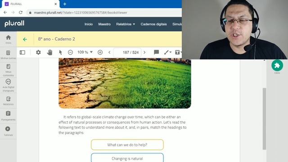Expand the Relatórios menu
This screenshot has height=162, width=288.
[x=126, y=24]
